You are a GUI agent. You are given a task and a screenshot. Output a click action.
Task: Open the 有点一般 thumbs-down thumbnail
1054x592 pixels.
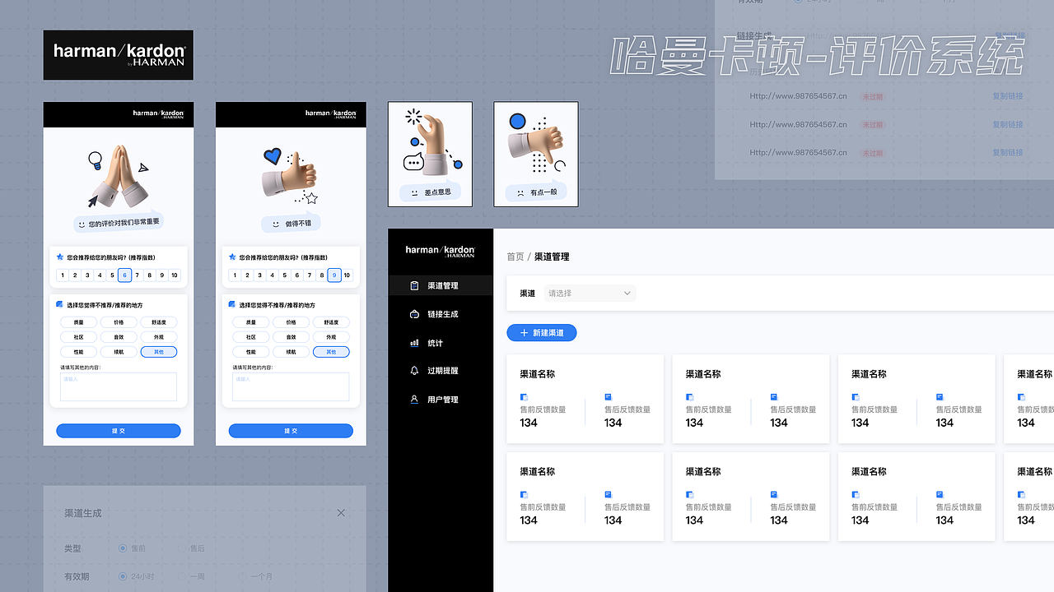click(536, 154)
